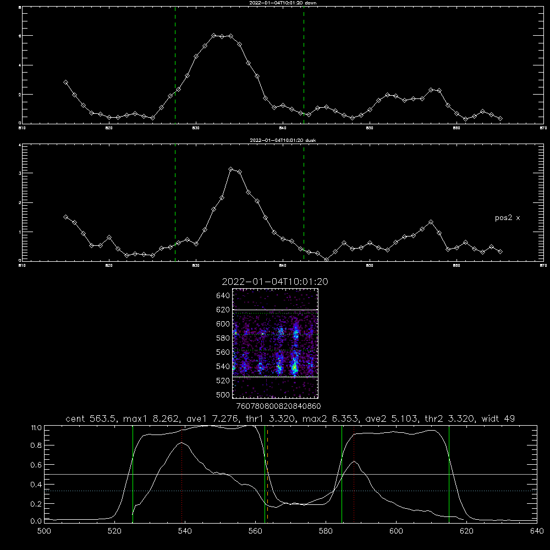The image size is (550, 550).
Task: Click the 'widt 49' width value
Action: tap(498, 419)
